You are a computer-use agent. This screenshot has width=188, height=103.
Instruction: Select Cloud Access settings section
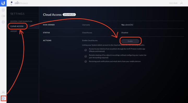pyautogui.click(x=17, y=26)
